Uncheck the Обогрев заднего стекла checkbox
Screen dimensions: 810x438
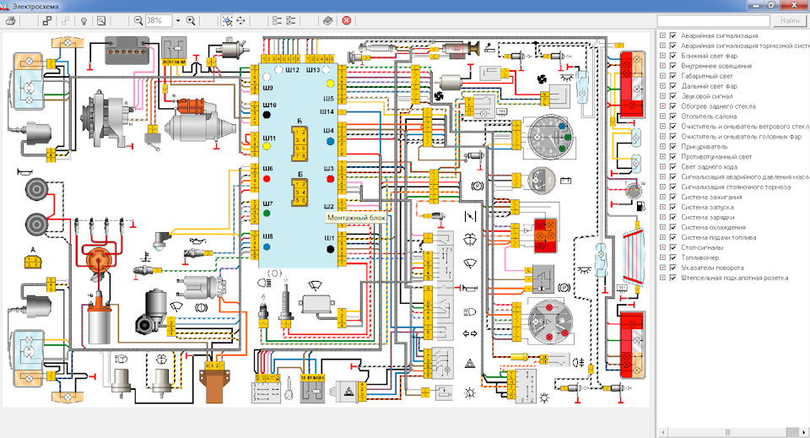coord(673,105)
